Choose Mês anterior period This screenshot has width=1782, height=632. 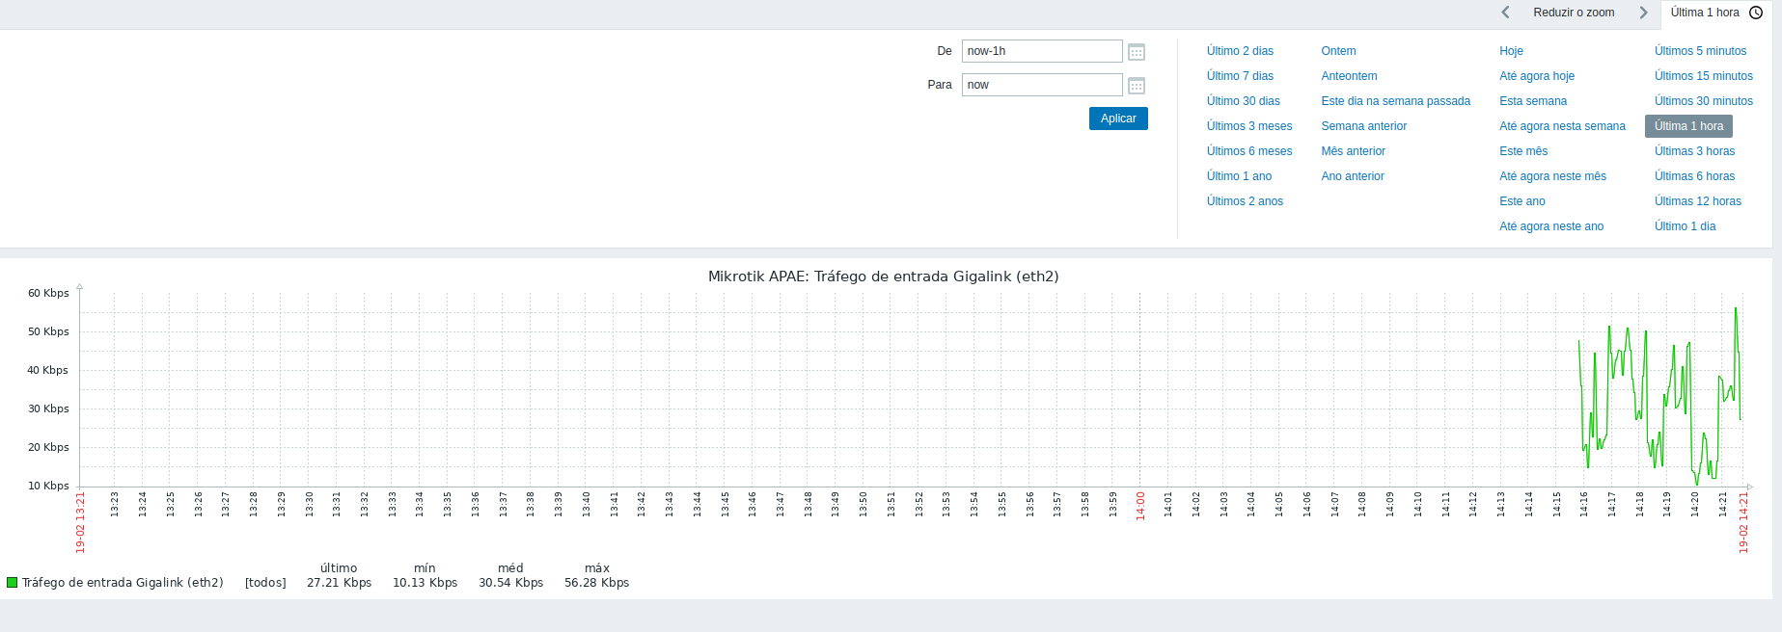pos(1353,151)
